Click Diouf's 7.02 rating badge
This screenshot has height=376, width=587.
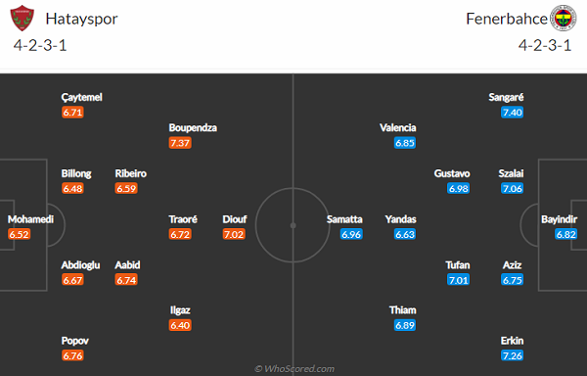(234, 234)
